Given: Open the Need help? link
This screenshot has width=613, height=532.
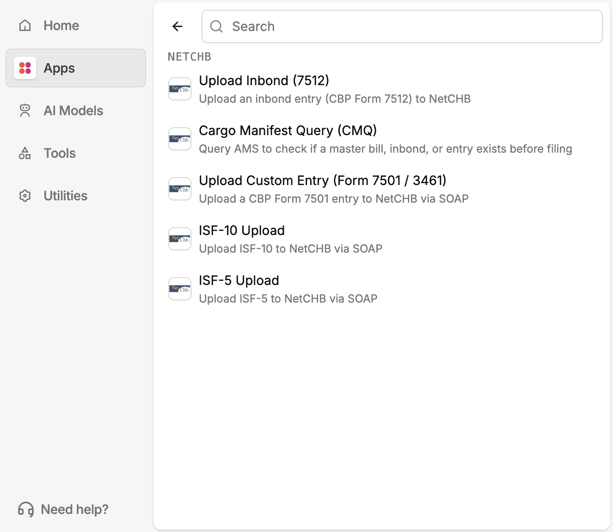Looking at the screenshot, I should (63, 509).
